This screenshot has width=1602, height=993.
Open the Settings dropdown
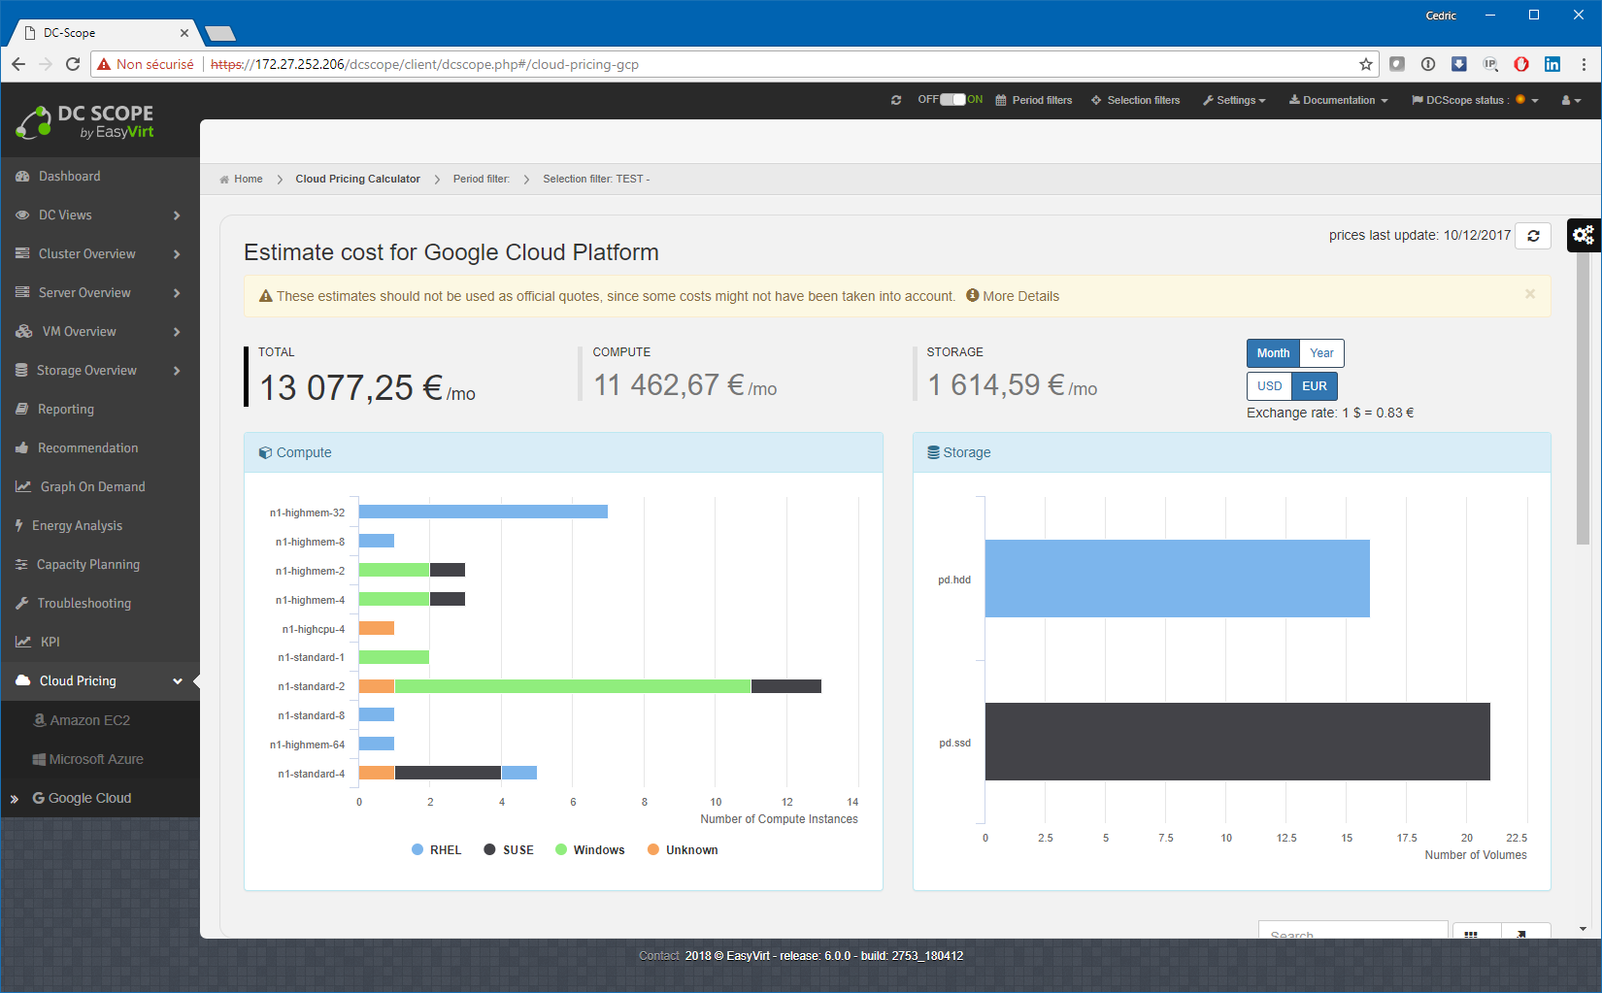point(1234,100)
